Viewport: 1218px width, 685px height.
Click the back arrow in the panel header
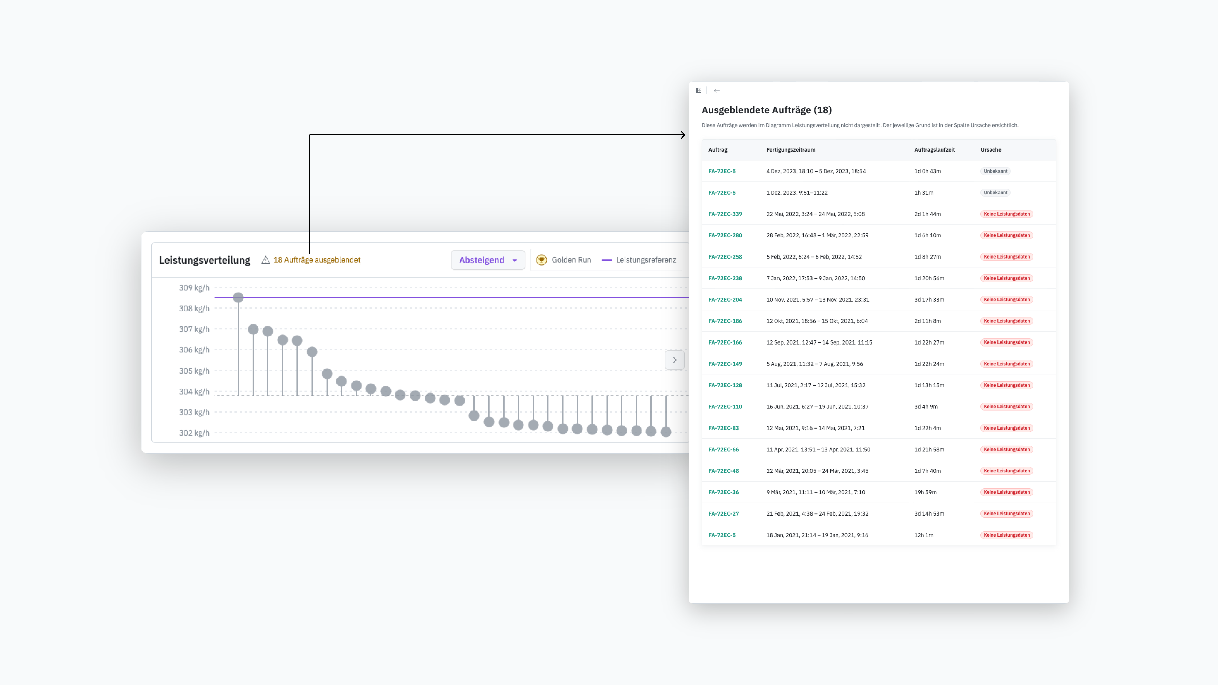pyautogui.click(x=717, y=90)
